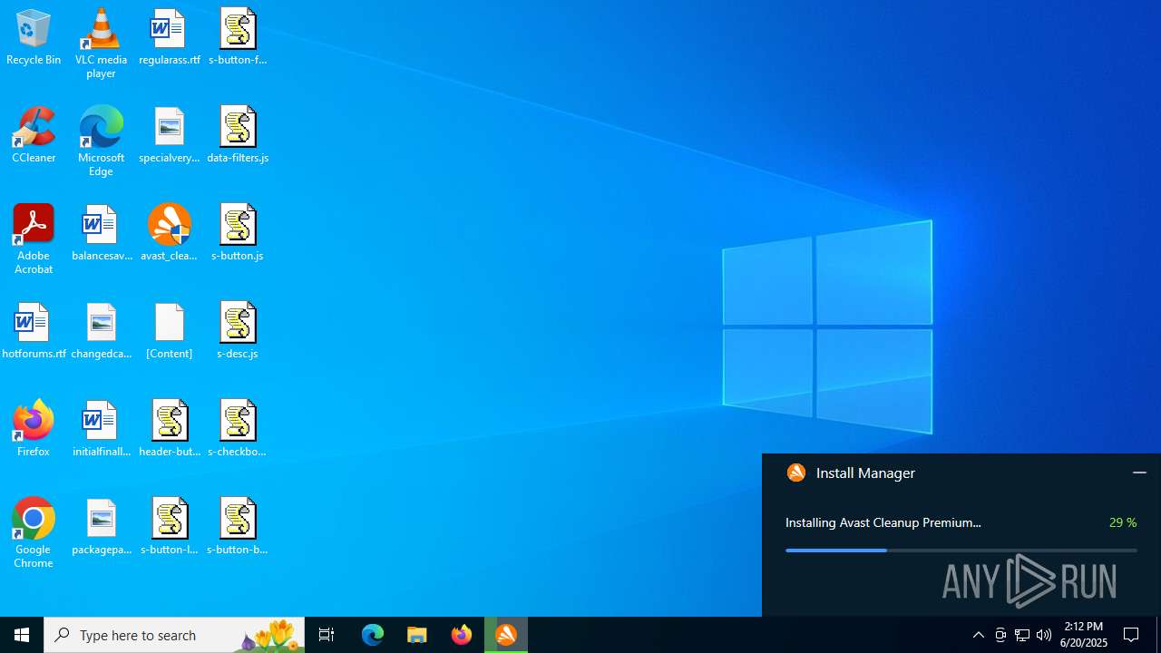Select the specialvery... image file
Image resolution: width=1161 pixels, height=653 pixels.
(x=170, y=135)
